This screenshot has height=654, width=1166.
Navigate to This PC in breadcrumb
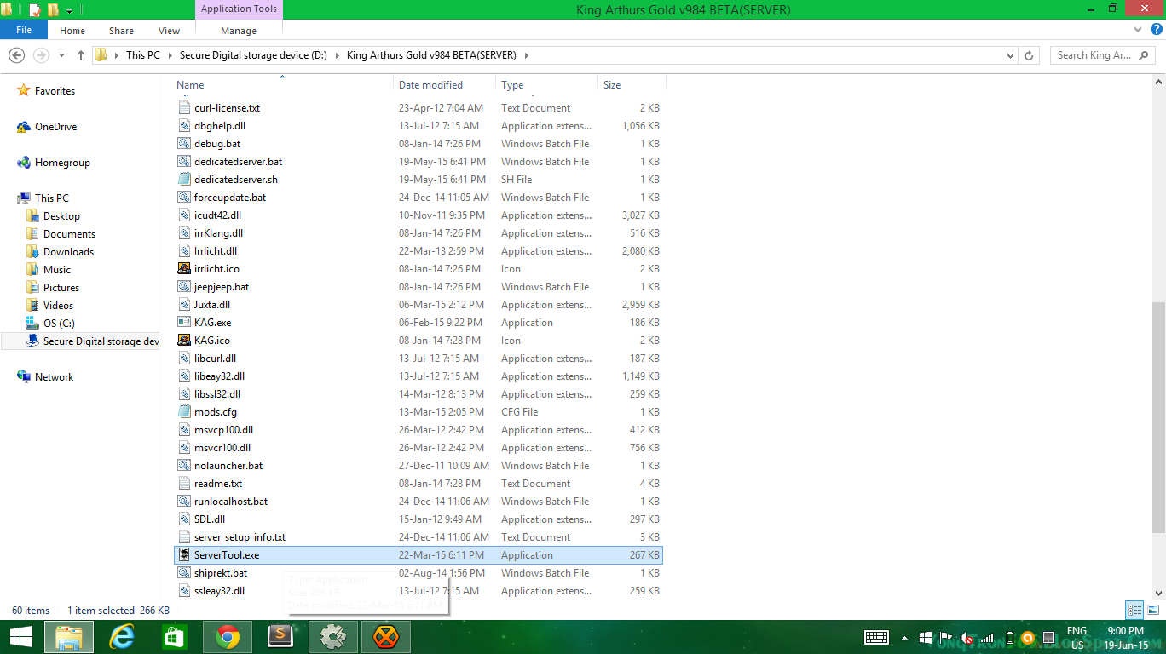[x=142, y=55]
